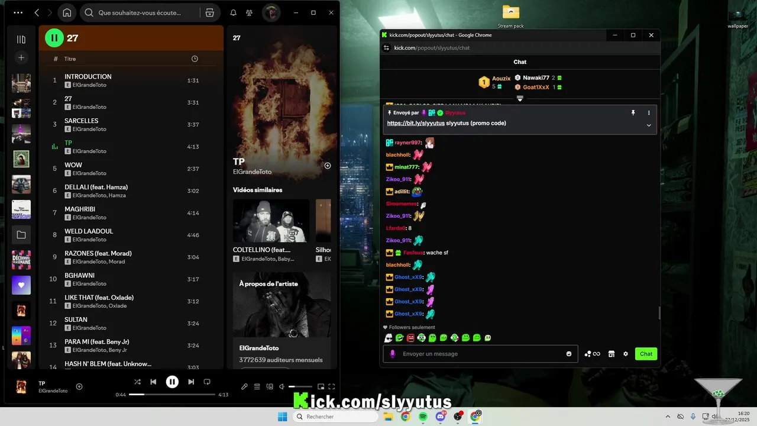Open artist link Beny Jr under PARA MI

118,350
